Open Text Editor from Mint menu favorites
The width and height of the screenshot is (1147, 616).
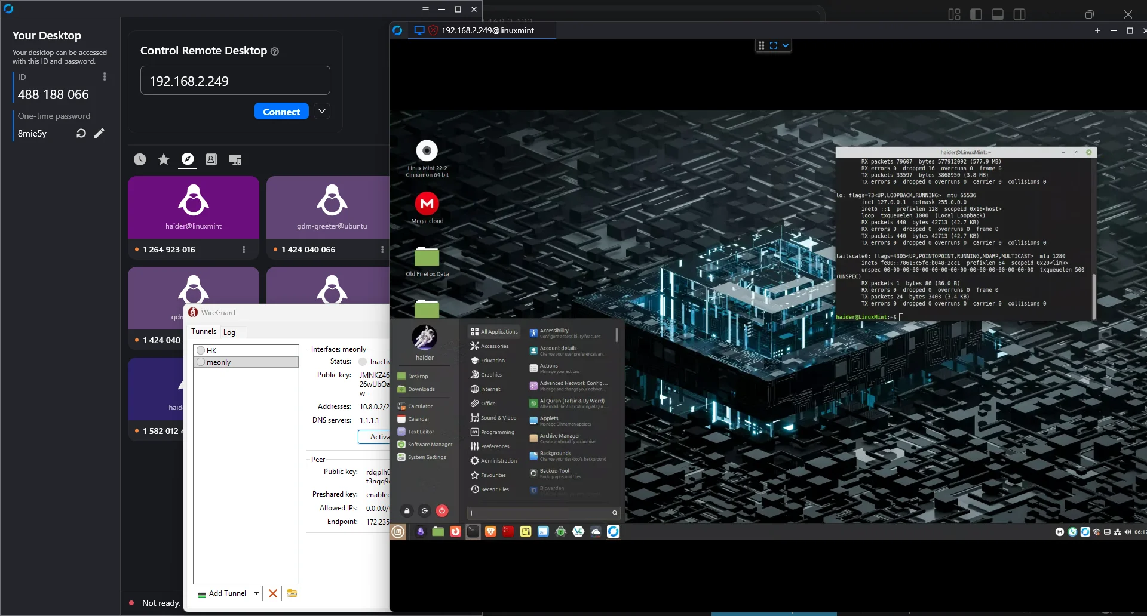[416, 432]
